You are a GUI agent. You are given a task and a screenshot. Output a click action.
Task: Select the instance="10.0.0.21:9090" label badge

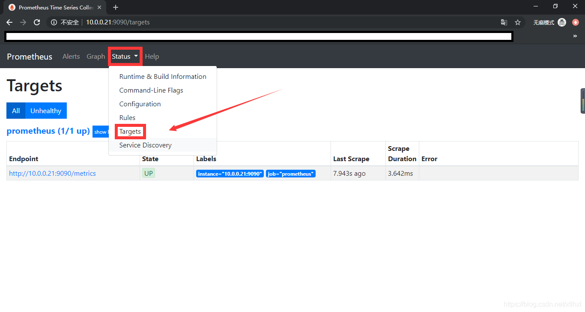point(230,174)
